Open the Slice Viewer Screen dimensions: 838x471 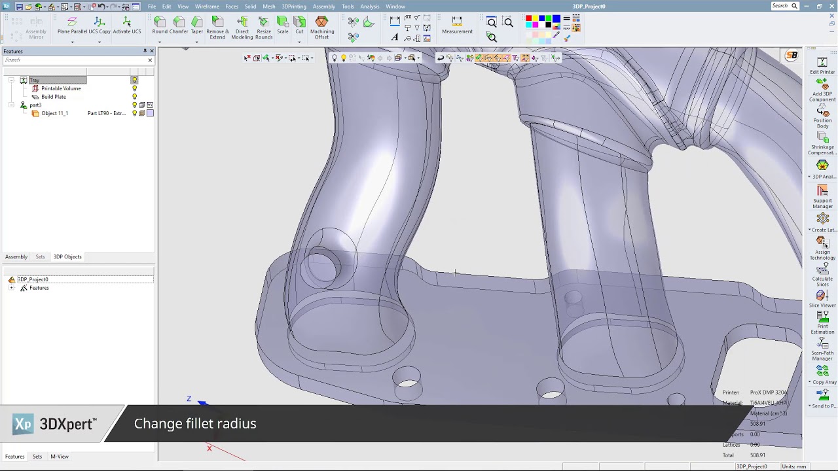822,300
